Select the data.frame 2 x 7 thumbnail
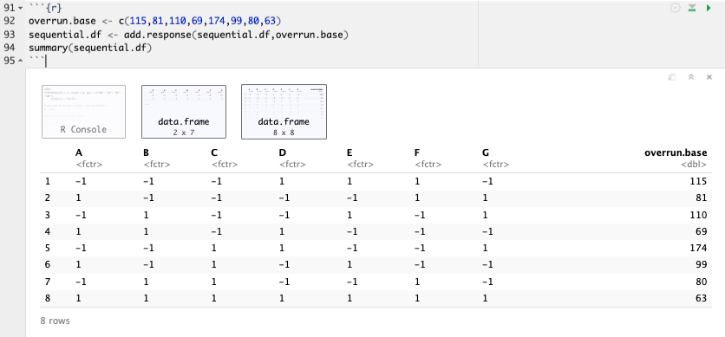This screenshot has width=725, height=337. [184, 112]
